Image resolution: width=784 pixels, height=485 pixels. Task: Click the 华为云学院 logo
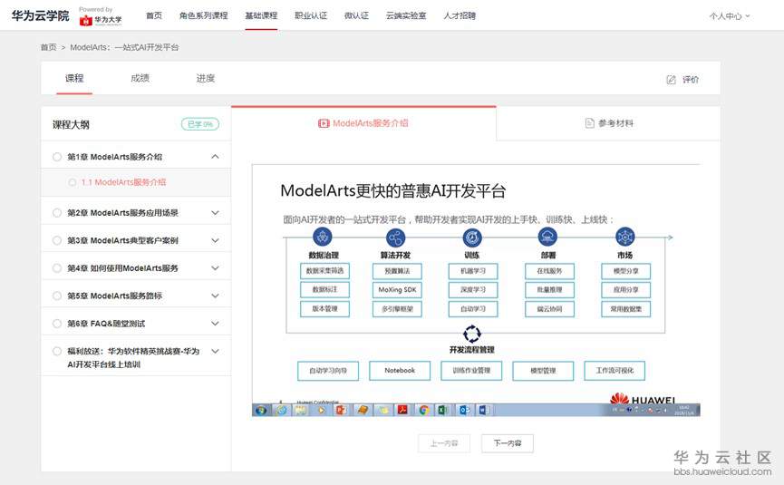40,15
